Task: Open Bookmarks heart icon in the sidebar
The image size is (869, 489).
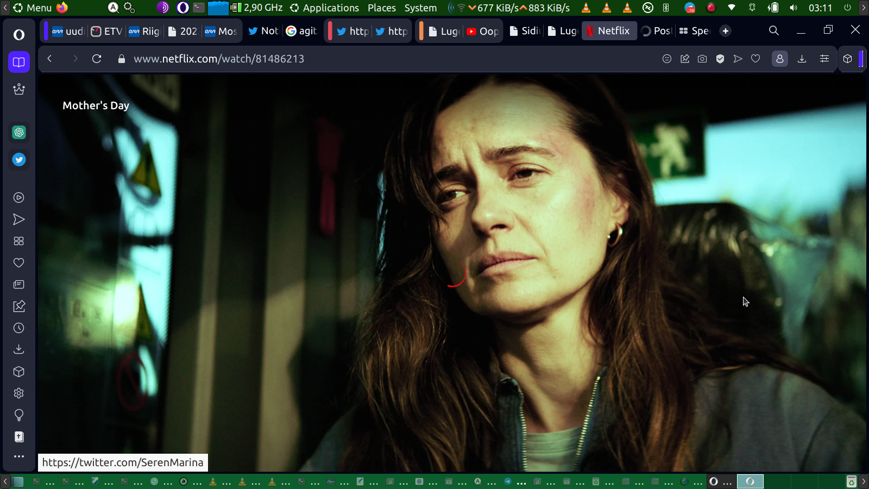Action: click(19, 263)
